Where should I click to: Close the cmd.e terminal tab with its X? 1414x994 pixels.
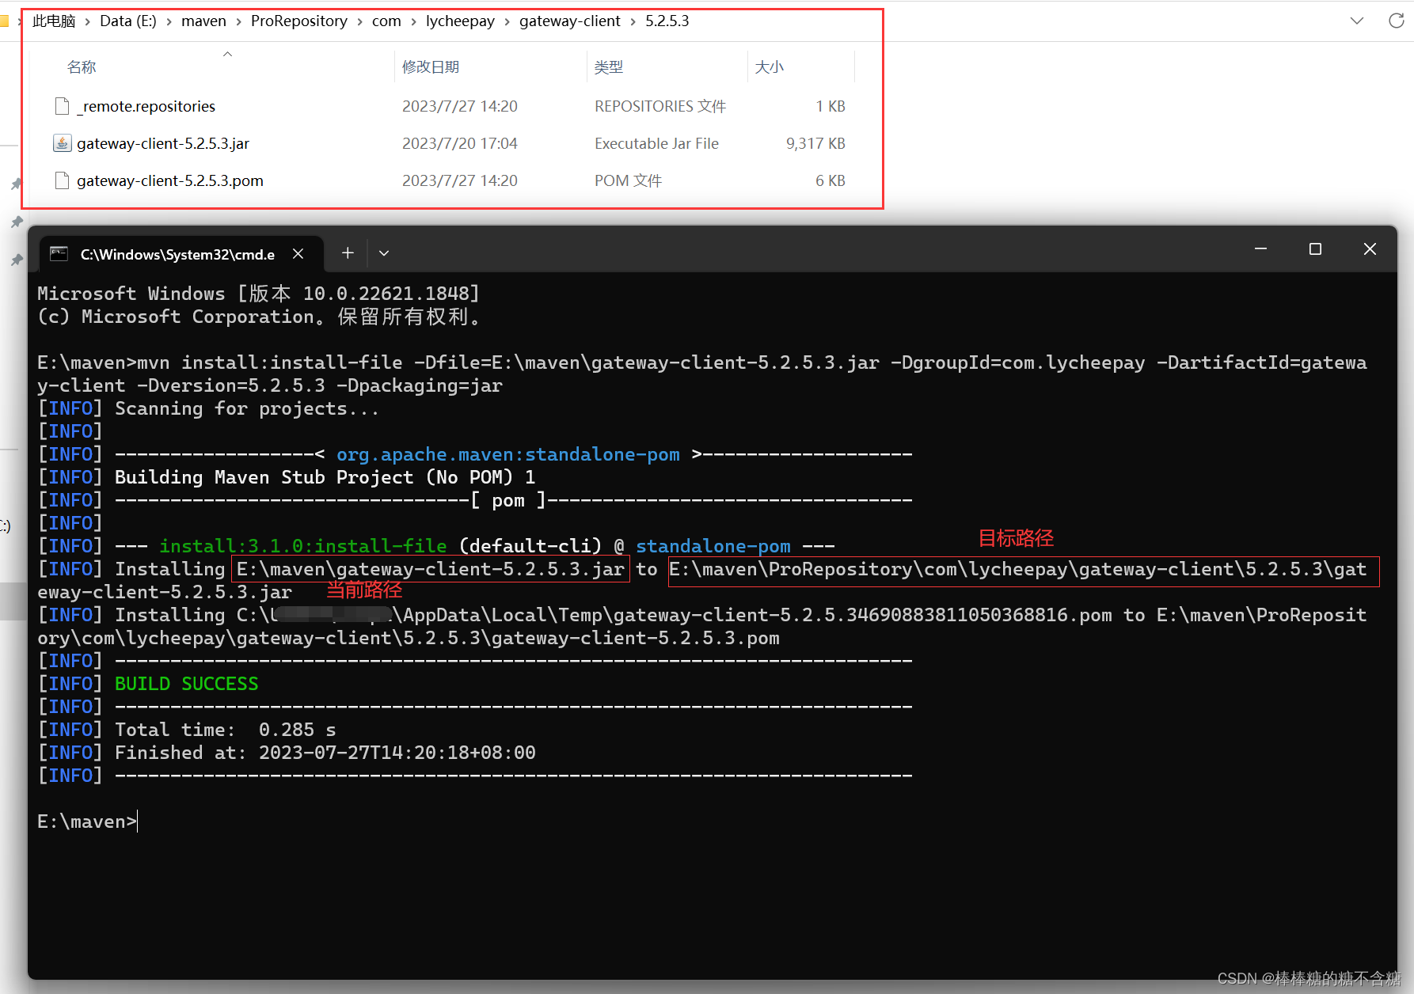[298, 254]
